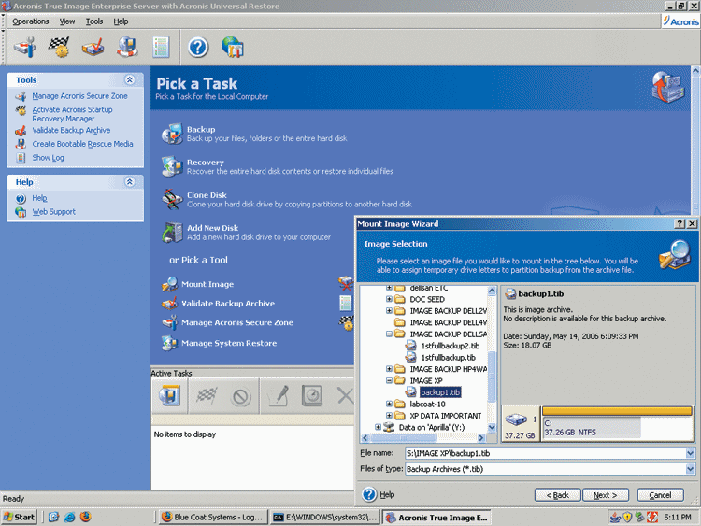
Task: Open the File name dropdown
Action: click(691, 453)
